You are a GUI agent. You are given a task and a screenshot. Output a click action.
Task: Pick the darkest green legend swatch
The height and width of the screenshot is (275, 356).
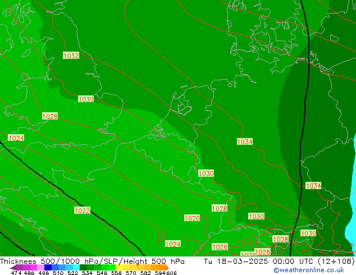tap(83, 267)
